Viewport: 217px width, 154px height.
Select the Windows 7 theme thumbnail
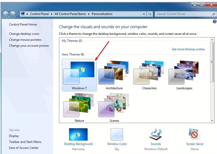click(79, 75)
